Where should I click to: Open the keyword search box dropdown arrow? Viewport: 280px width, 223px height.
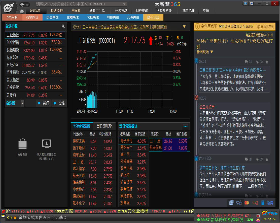tap(124, 4)
